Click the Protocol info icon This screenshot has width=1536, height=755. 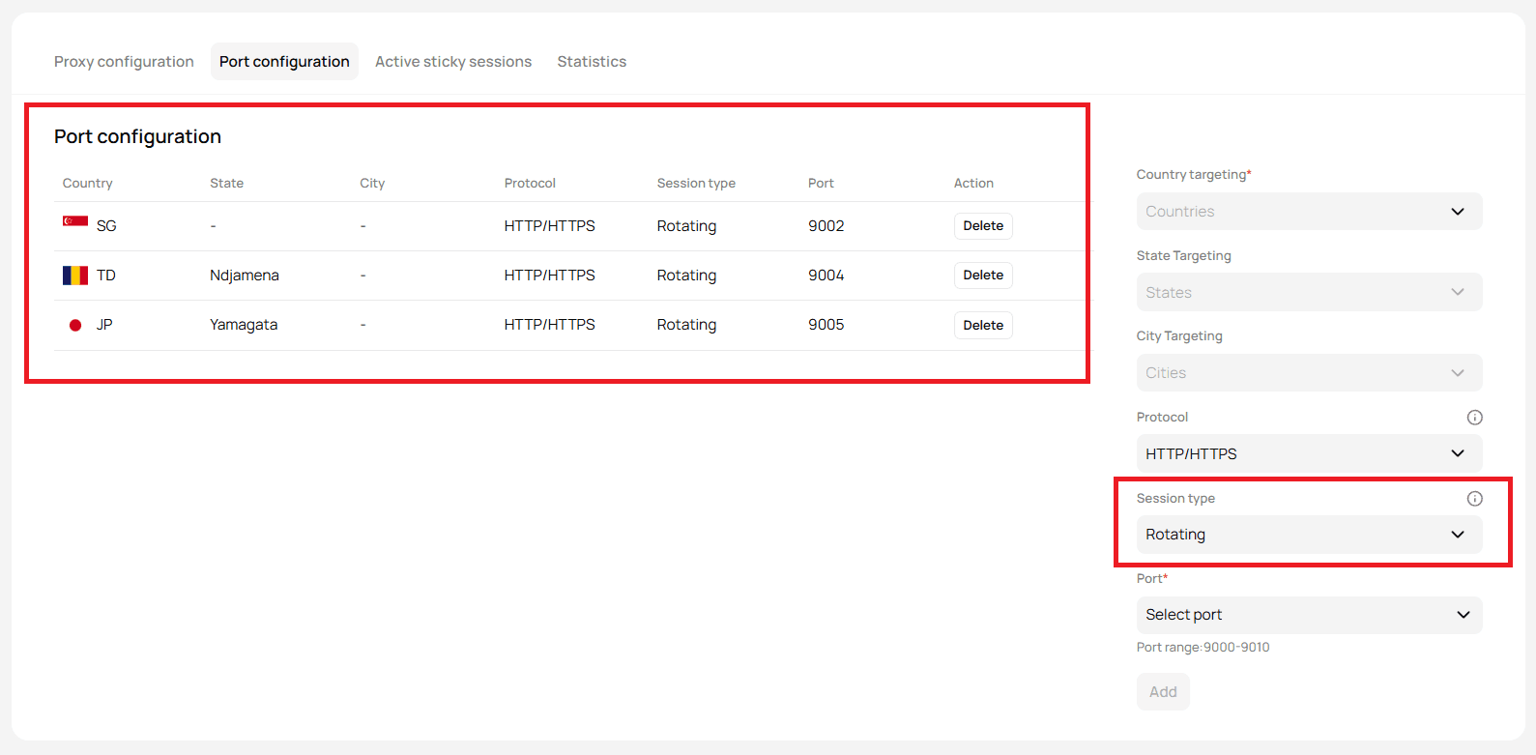[1474, 418]
